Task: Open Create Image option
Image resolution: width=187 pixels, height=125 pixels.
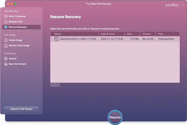Action: [15, 40]
